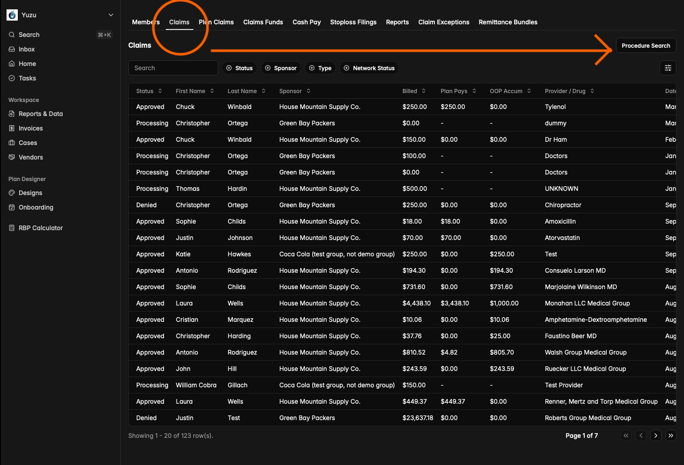Click the claims Search input field

(x=173, y=68)
